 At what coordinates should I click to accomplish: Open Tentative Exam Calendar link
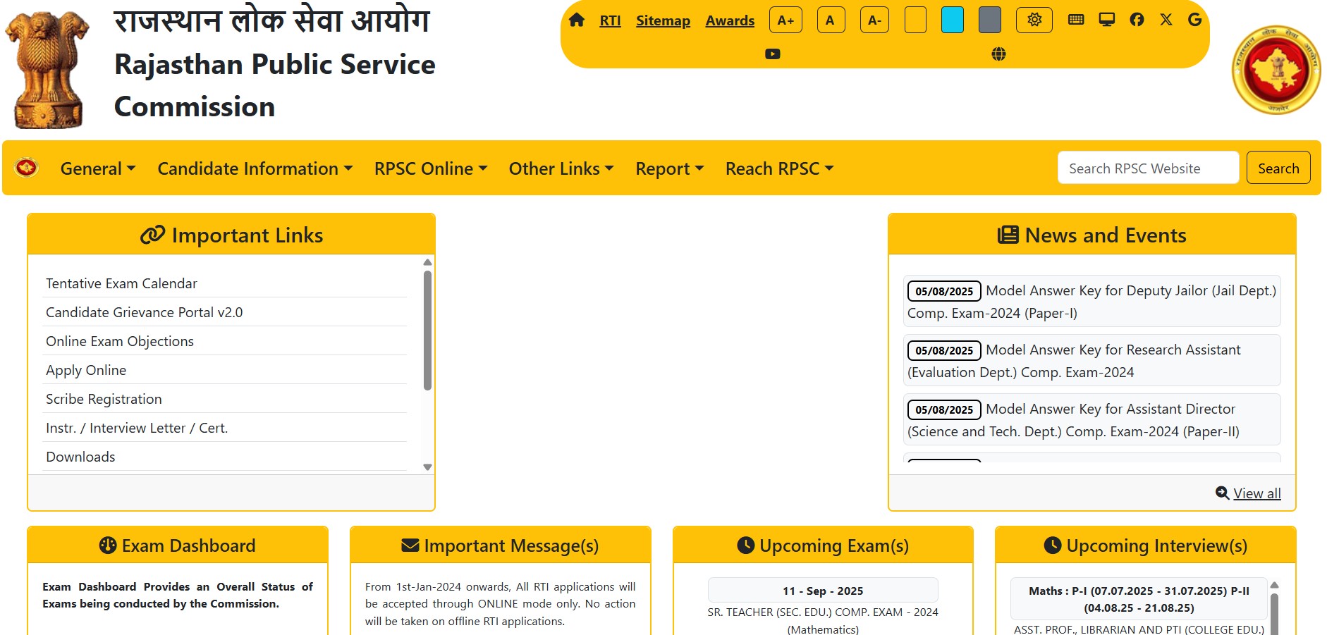tap(121, 283)
